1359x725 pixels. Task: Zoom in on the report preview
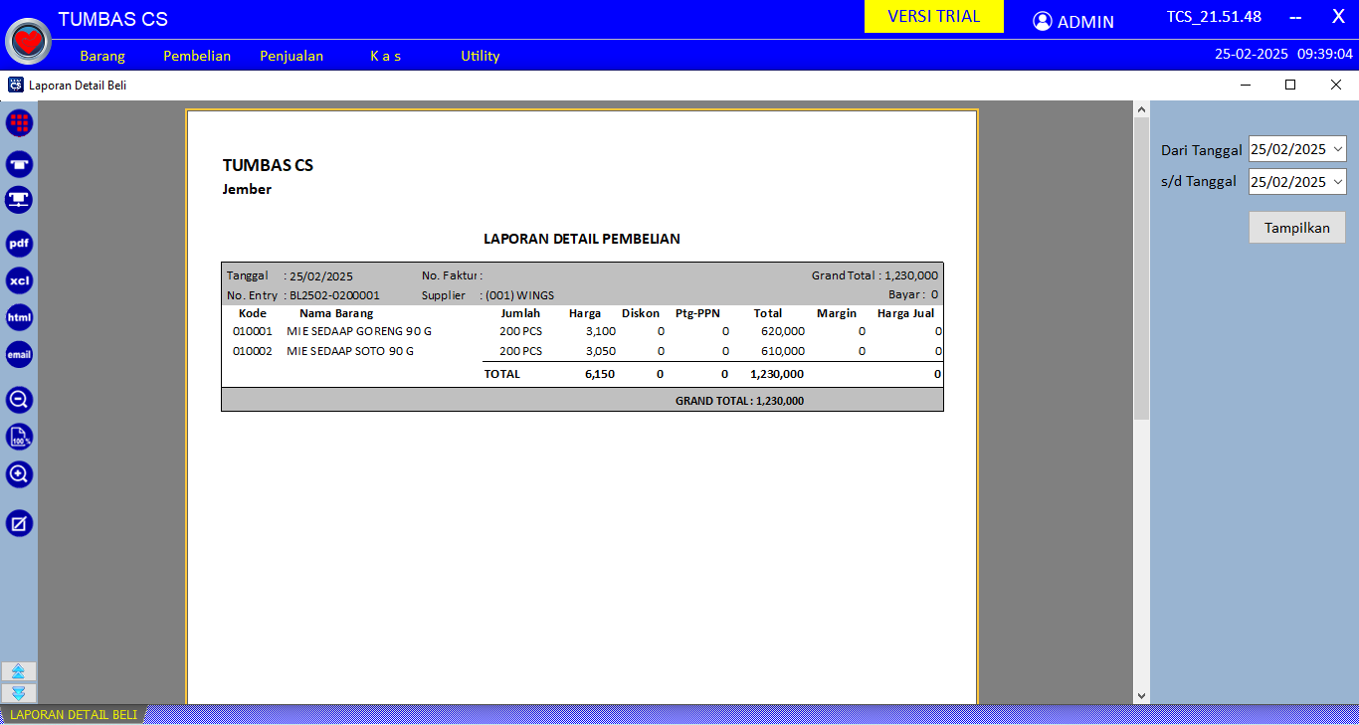19,474
